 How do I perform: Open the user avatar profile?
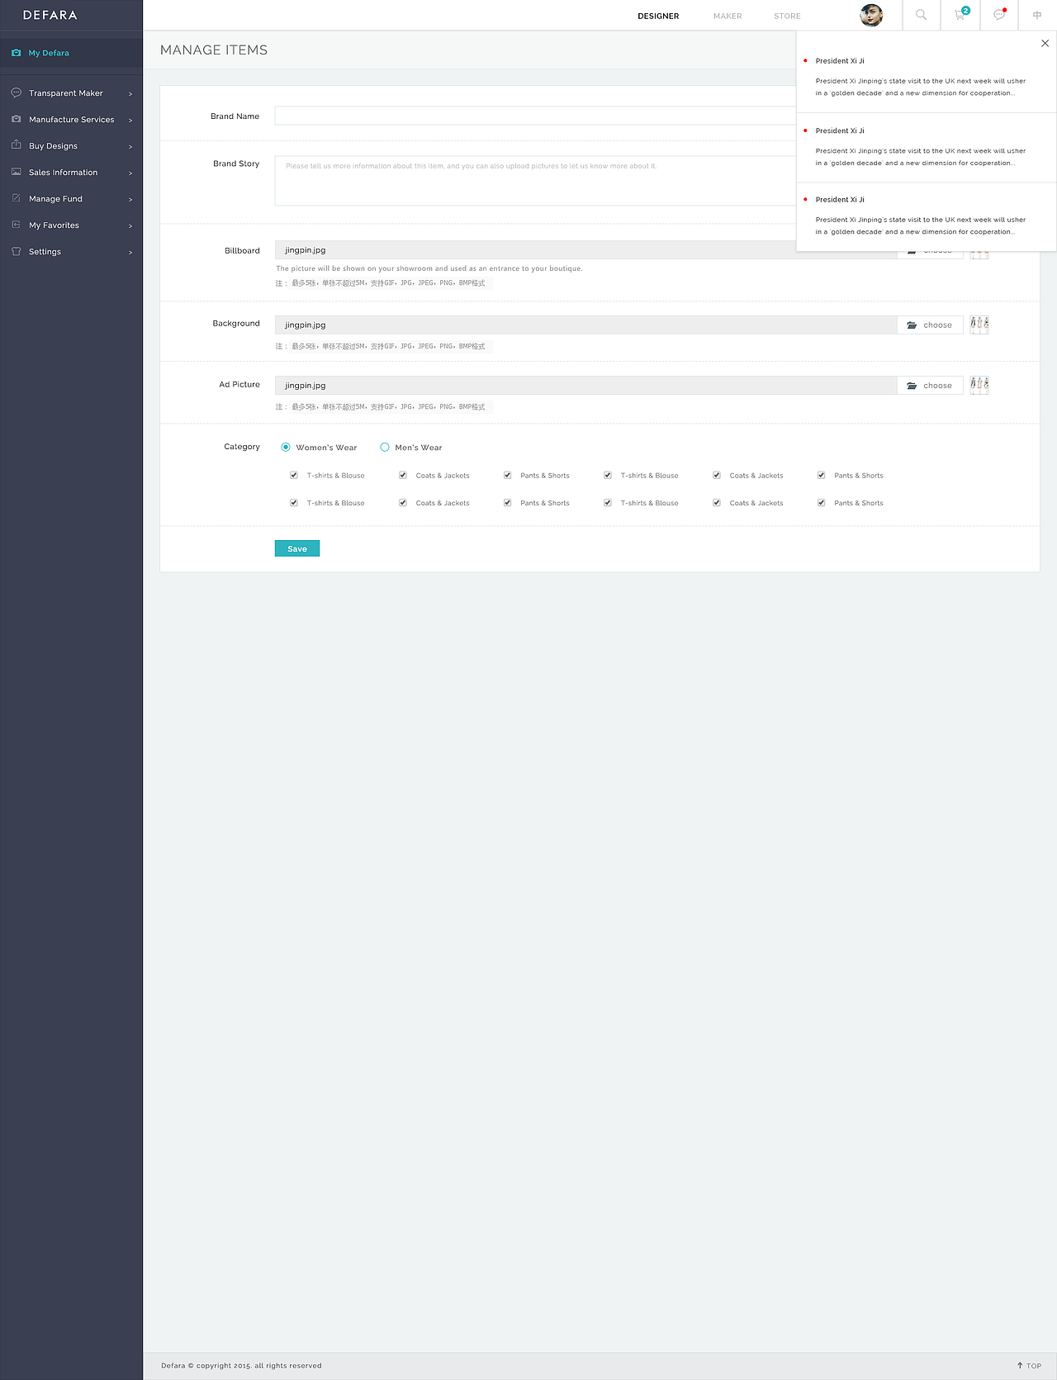[x=871, y=15]
